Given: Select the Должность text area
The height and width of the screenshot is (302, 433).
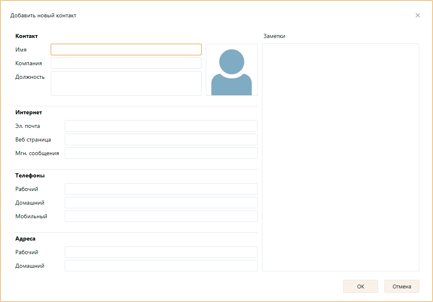Looking at the screenshot, I should point(126,83).
